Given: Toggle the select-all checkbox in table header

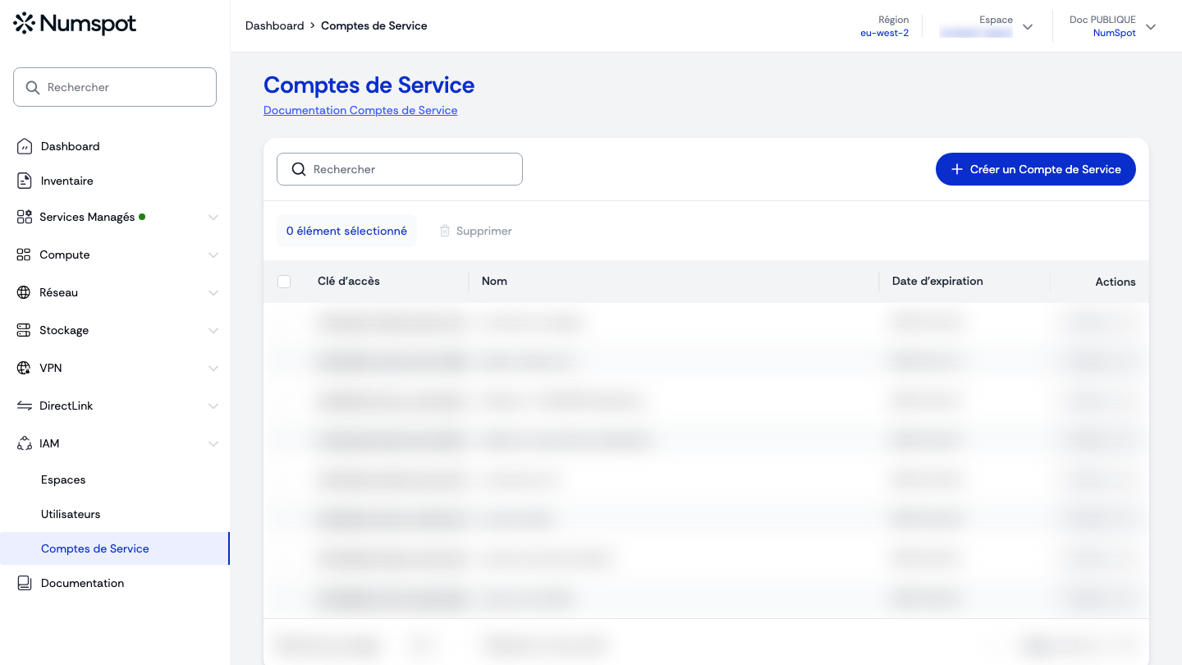Looking at the screenshot, I should pyautogui.click(x=284, y=282).
